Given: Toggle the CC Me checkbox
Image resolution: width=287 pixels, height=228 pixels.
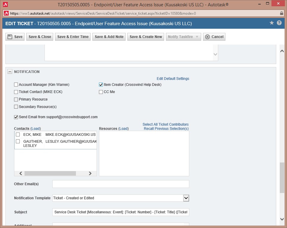Looking at the screenshot, I should click(x=101, y=92).
